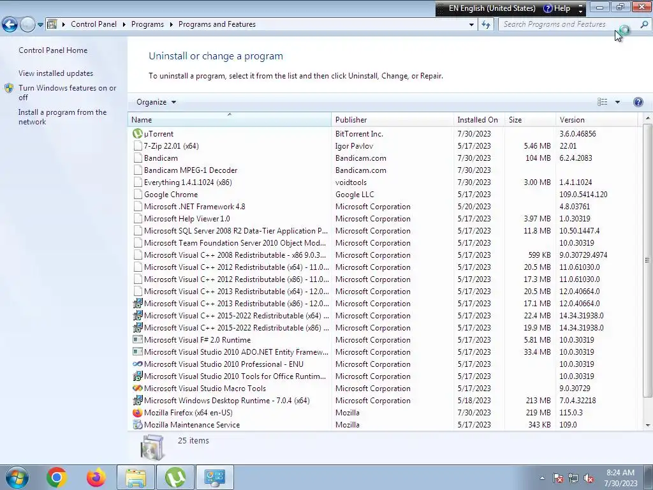Change the view using the view icon
Viewport: 653px width, 490px height.
(x=602, y=102)
